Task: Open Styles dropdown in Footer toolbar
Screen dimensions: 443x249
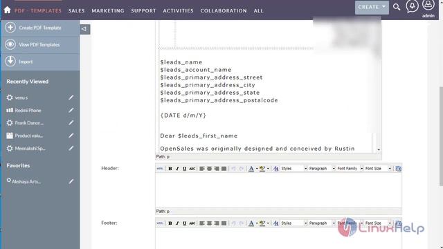Action: click(x=293, y=223)
